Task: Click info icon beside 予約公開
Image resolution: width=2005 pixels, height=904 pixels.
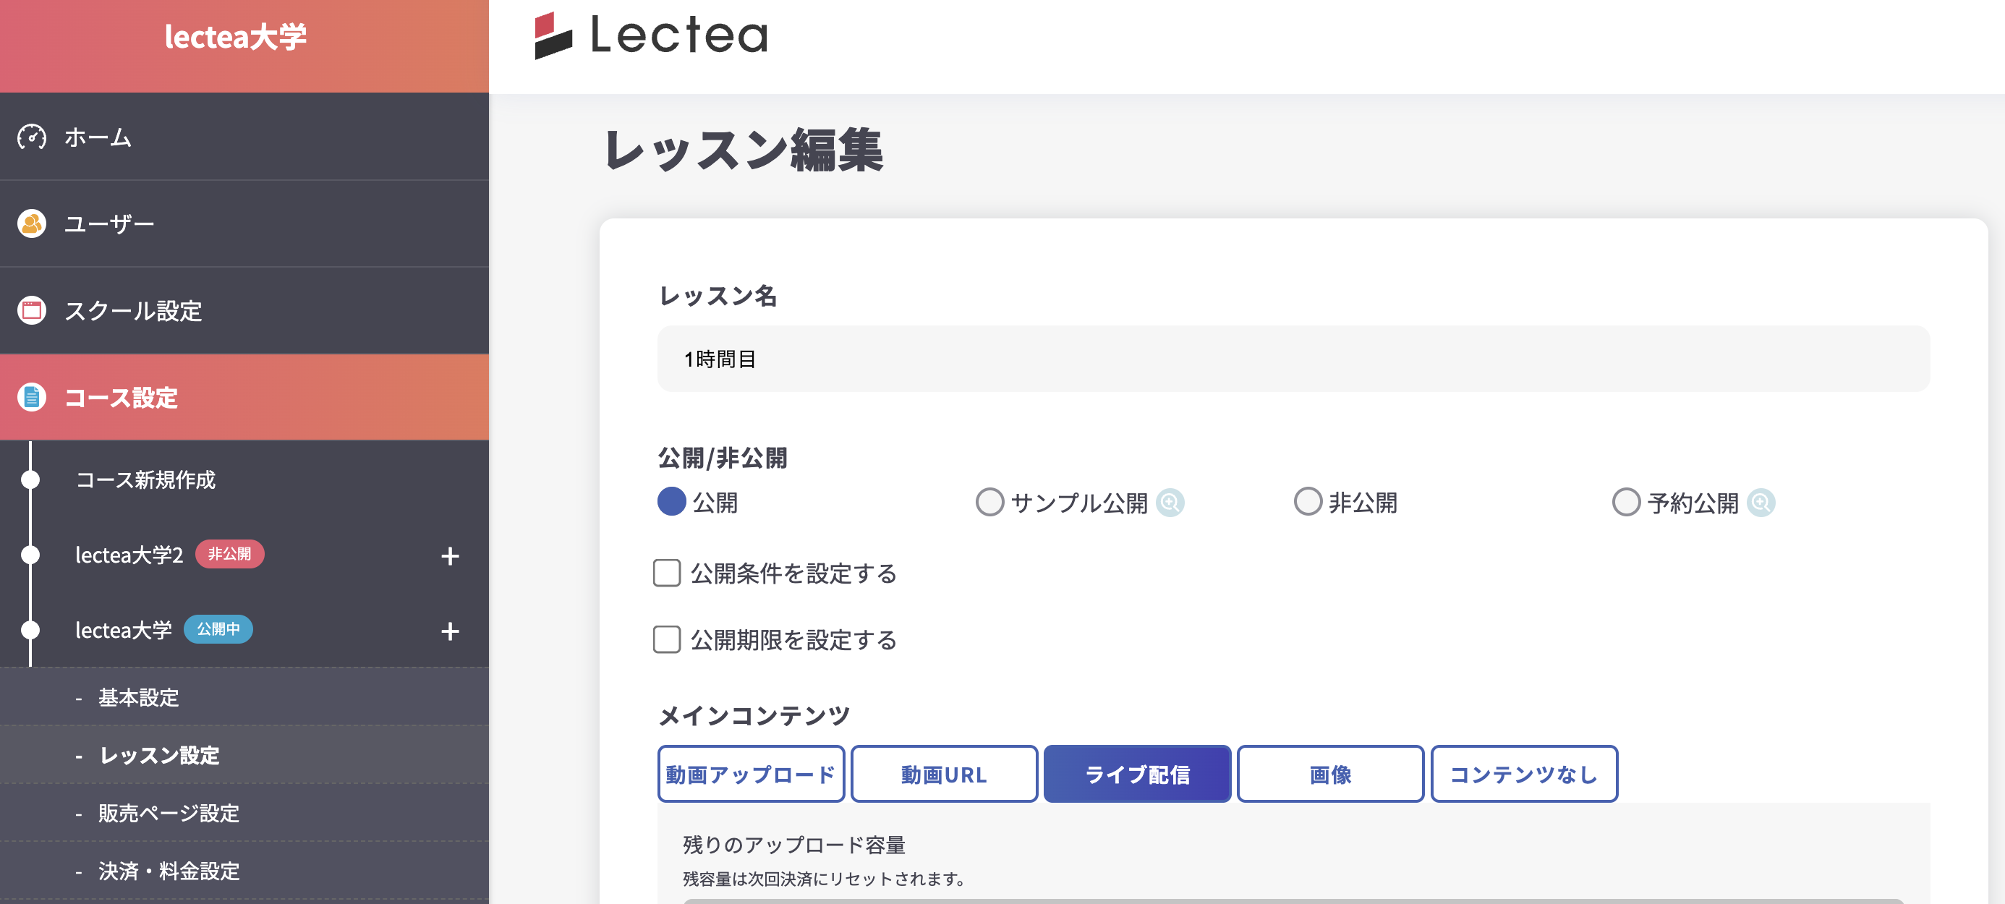Action: 1761,503
